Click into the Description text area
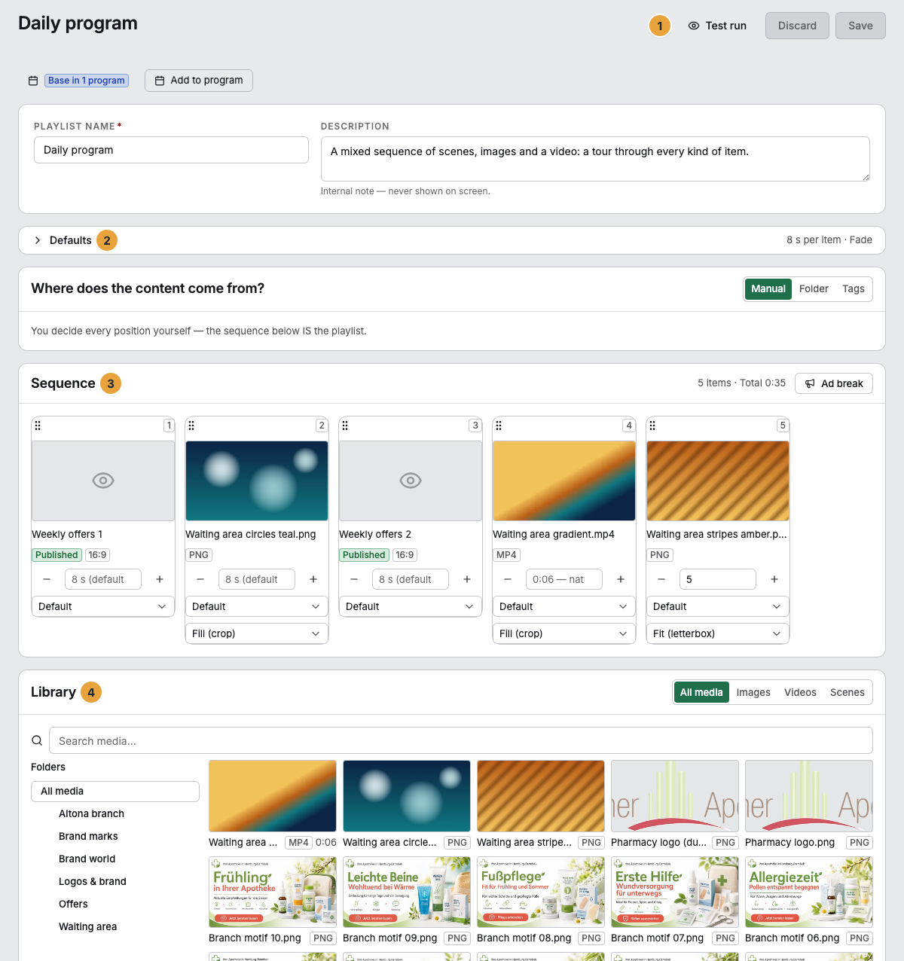The height and width of the screenshot is (961, 904). pyautogui.click(x=595, y=159)
